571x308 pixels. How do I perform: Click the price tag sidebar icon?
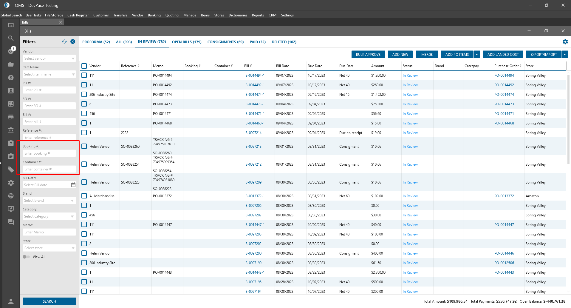pyautogui.click(x=11, y=170)
